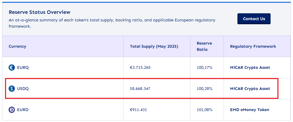Viewport: 293px width, 122px height.
Task: Click the Currency column header
Action: 17,46
